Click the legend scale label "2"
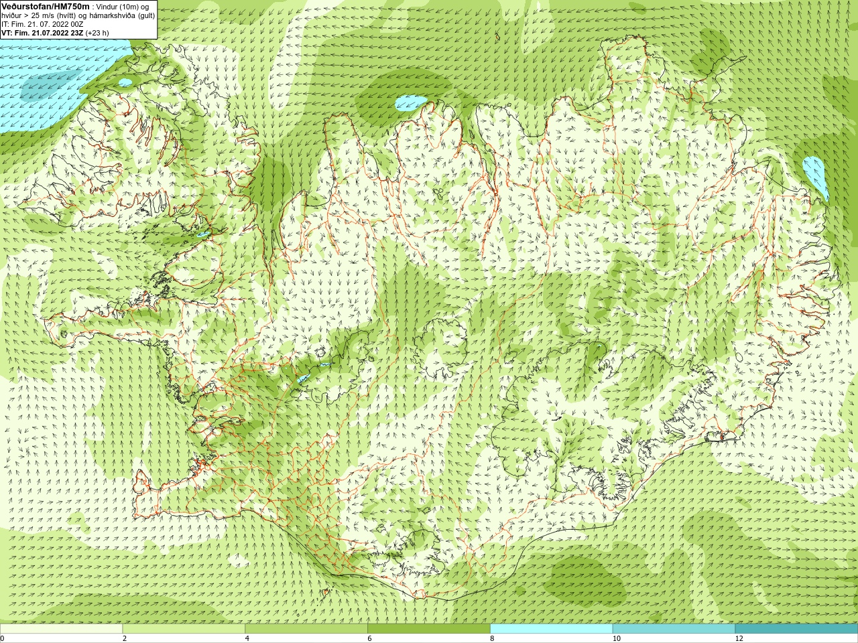The width and height of the screenshot is (858, 643). pos(125,638)
